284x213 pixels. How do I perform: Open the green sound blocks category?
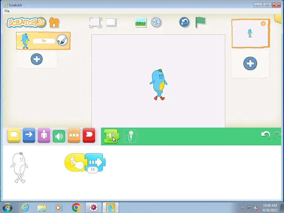[59, 136]
